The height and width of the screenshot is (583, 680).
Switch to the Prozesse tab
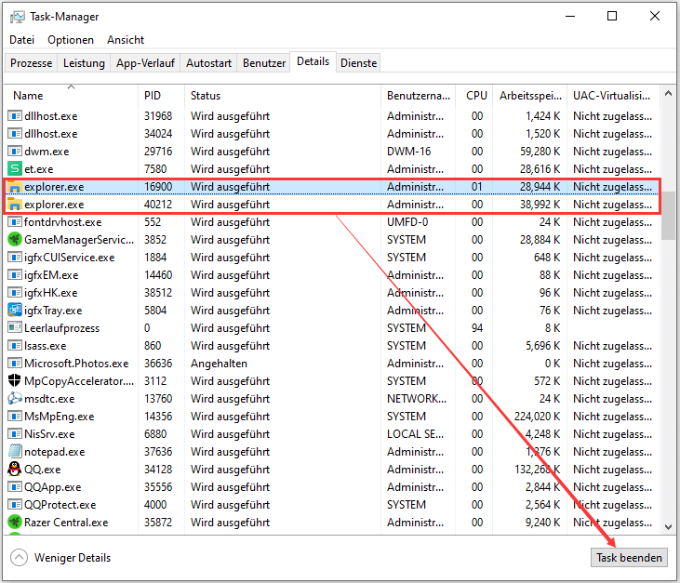(x=32, y=63)
